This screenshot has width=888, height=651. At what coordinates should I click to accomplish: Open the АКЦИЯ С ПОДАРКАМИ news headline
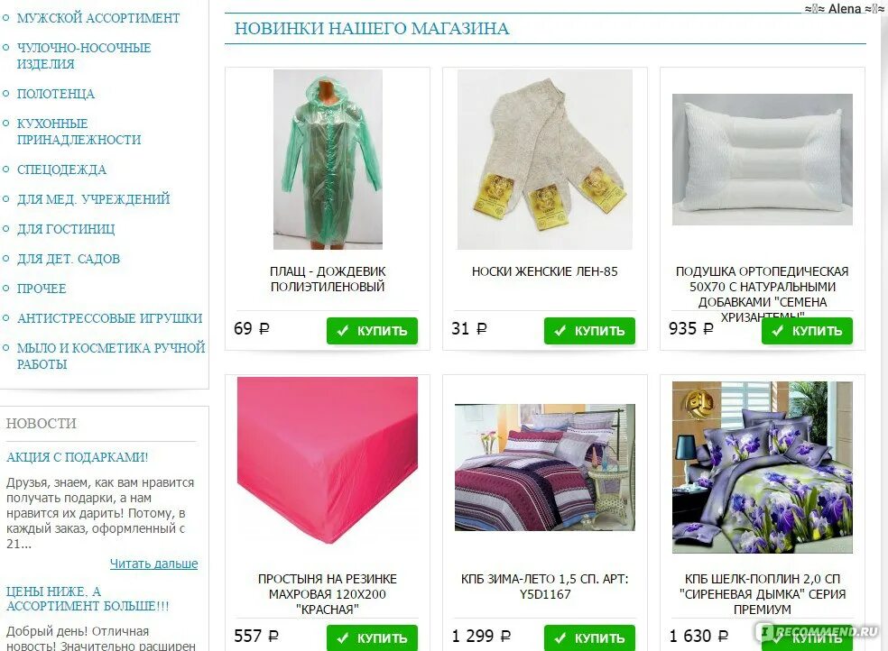point(77,457)
